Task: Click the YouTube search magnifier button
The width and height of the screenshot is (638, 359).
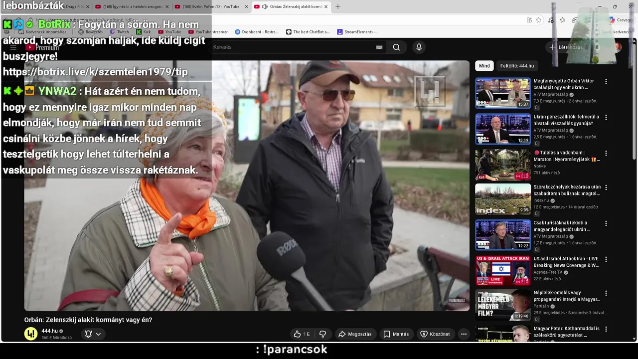Action: pyautogui.click(x=396, y=47)
